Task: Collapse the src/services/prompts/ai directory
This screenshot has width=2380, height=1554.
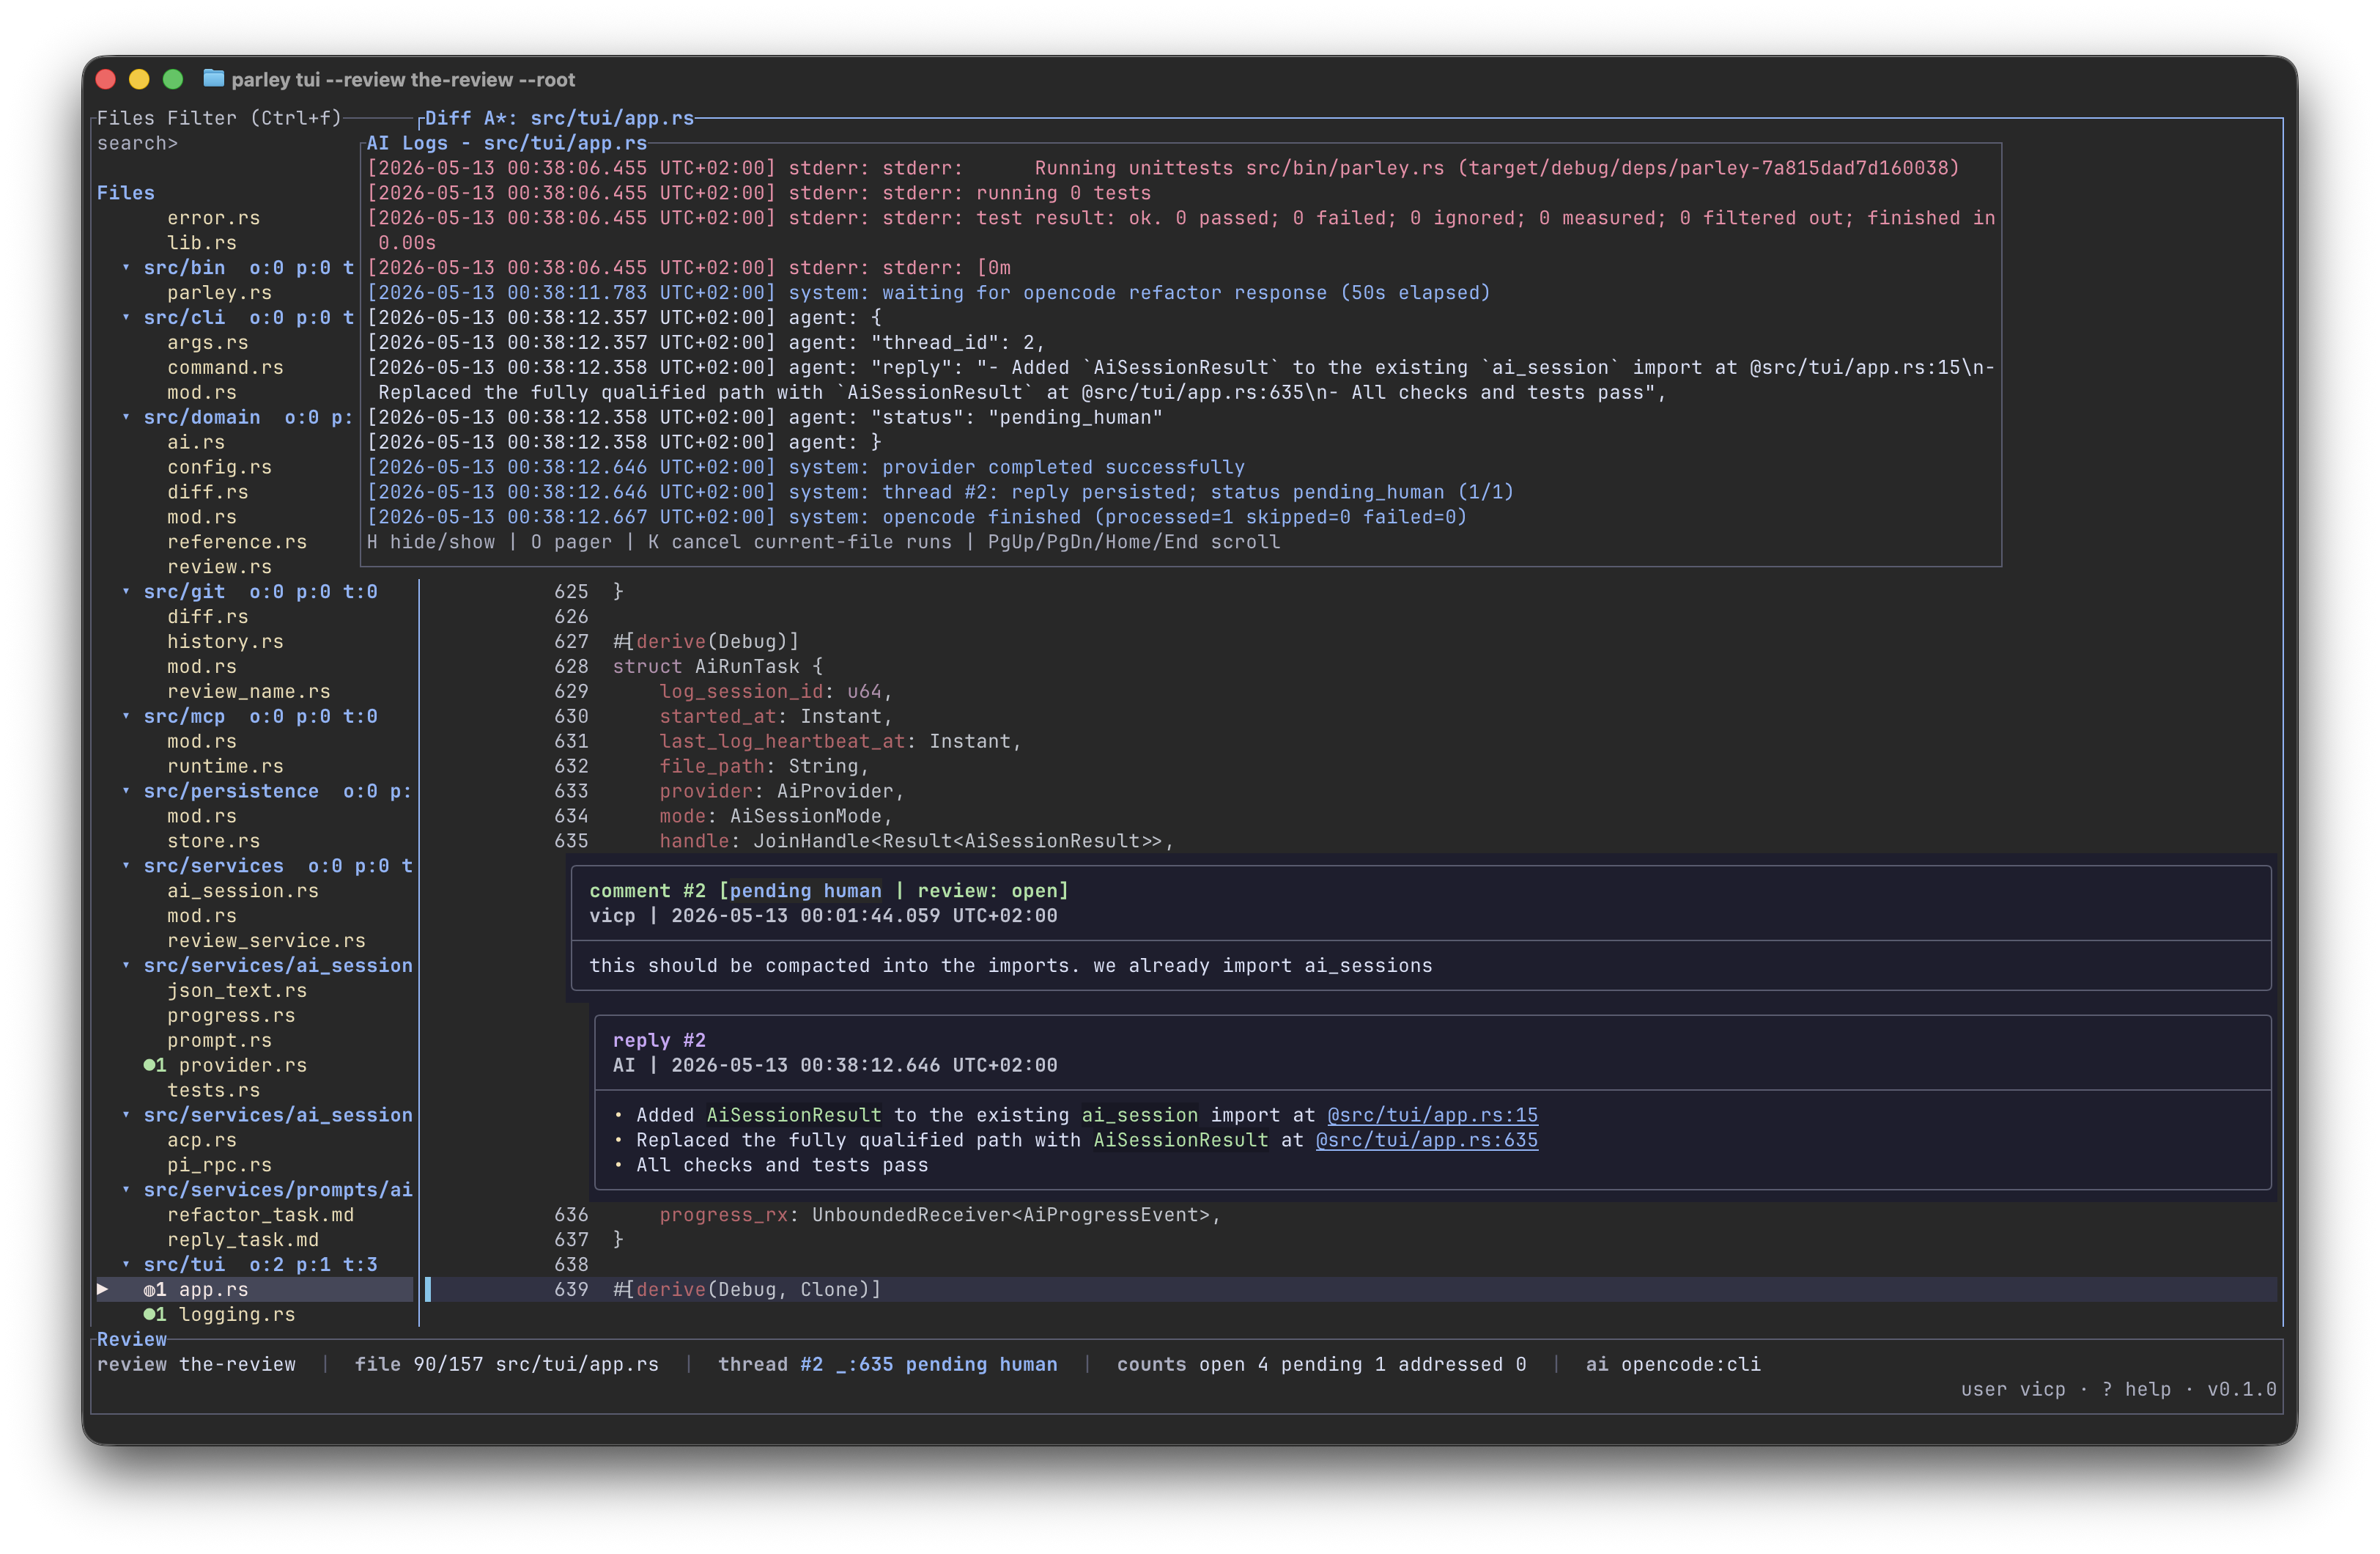Action: pos(126,1189)
